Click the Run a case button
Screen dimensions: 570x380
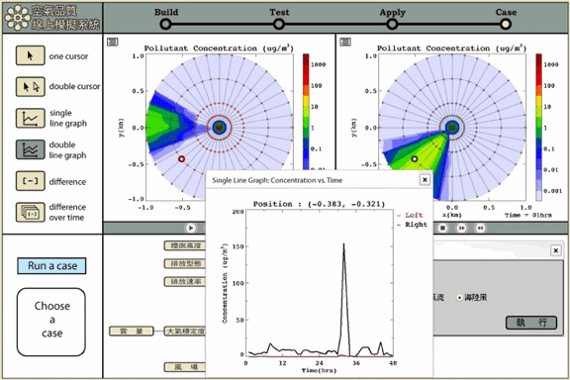click(51, 266)
